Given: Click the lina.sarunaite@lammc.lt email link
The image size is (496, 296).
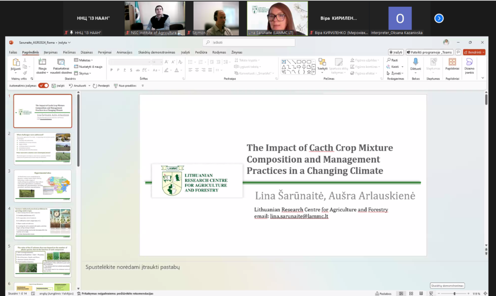Looking at the screenshot, I should coord(299,216).
